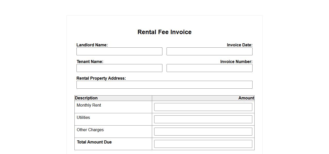Focus the Invoice Date text box
This screenshot has width=329, height=154.
click(x=209, y=51)
